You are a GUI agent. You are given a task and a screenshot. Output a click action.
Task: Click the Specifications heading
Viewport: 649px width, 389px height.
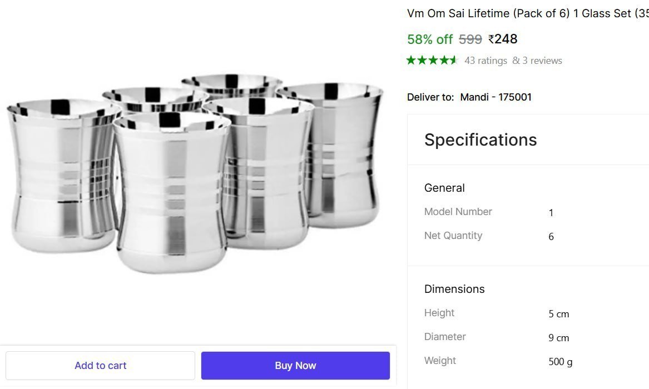click(x=480, y=139)
